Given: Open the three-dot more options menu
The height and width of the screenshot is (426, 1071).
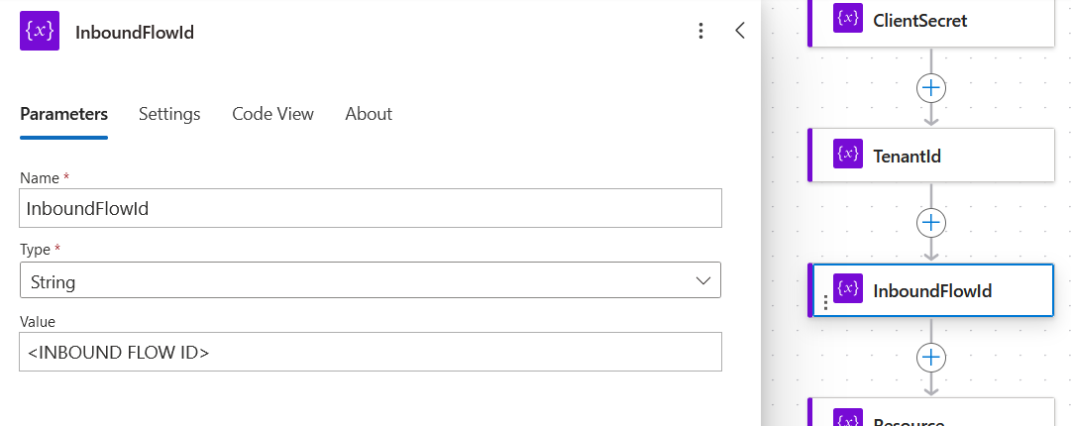Looking at the screenshot, I should (701, 32).
